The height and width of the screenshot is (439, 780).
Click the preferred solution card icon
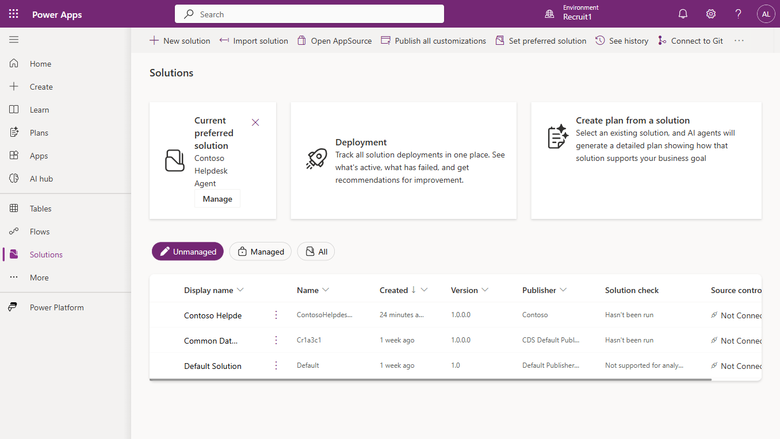(175, 161)
